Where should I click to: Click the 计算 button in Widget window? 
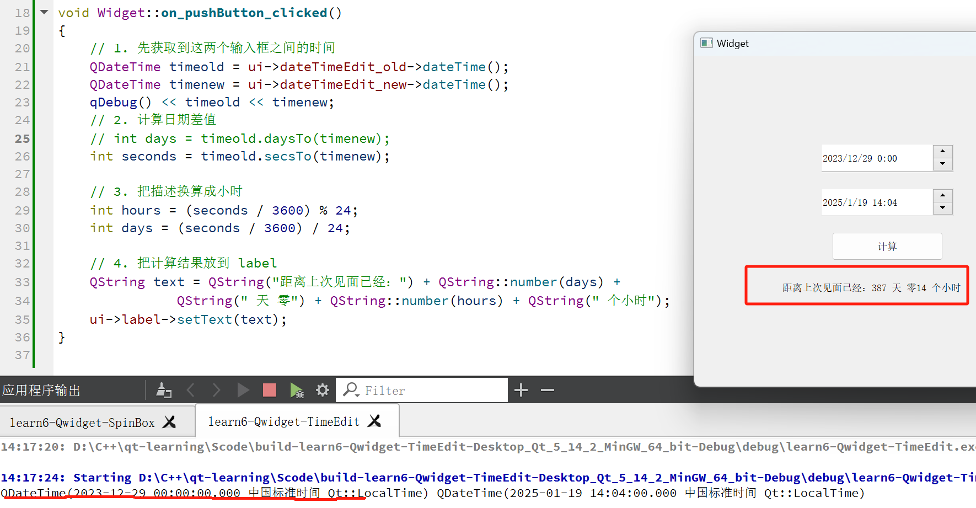click(x=887, y=246)
